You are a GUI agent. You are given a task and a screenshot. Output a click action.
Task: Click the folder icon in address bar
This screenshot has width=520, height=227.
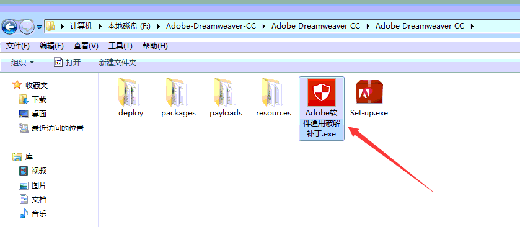click(50, 26)
